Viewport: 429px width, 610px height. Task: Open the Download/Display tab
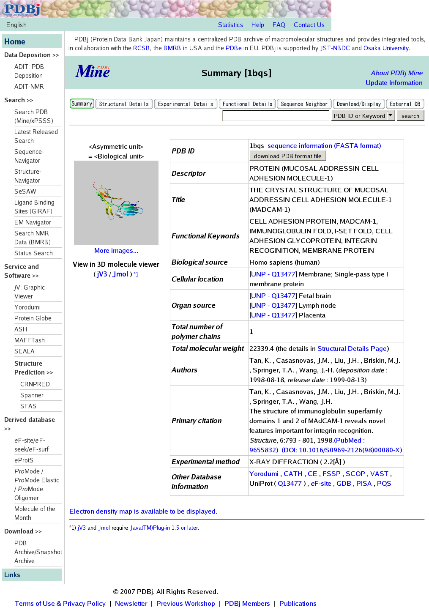359,104
